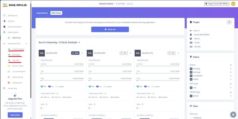Toggle the Dense model type checkbox
The height and width of the screenshot is (119, 238).
[x=191, y=96]
